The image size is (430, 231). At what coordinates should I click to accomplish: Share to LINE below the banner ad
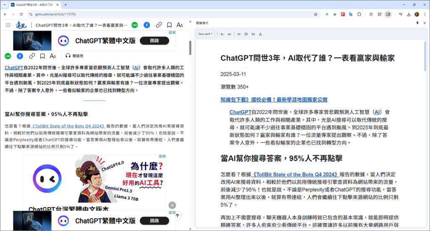[8, 56]
